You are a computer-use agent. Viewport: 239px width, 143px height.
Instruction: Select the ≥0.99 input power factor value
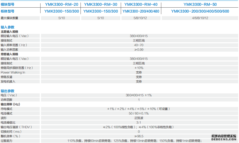coord(139,50)
